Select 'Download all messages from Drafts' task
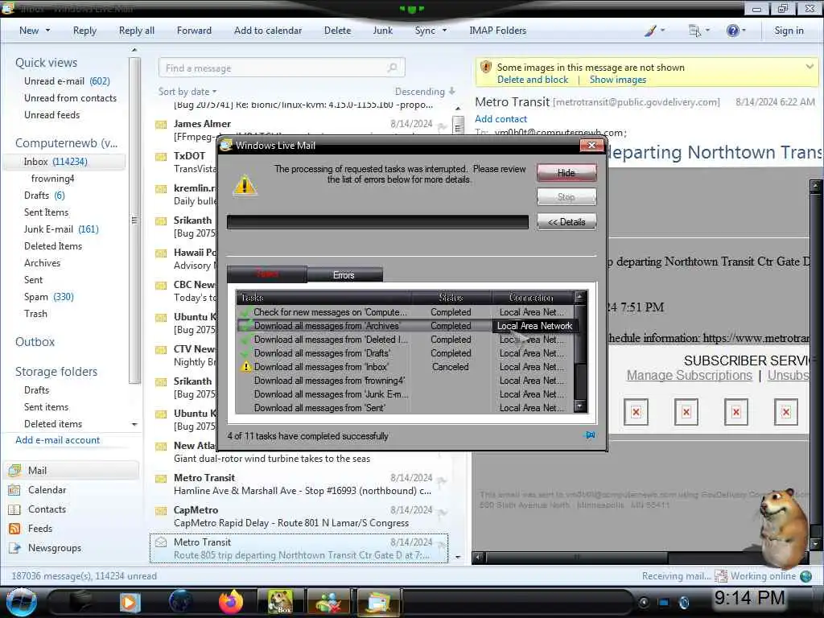The width and height of the screenshot is (824, 618). click(x=322, y=353)
